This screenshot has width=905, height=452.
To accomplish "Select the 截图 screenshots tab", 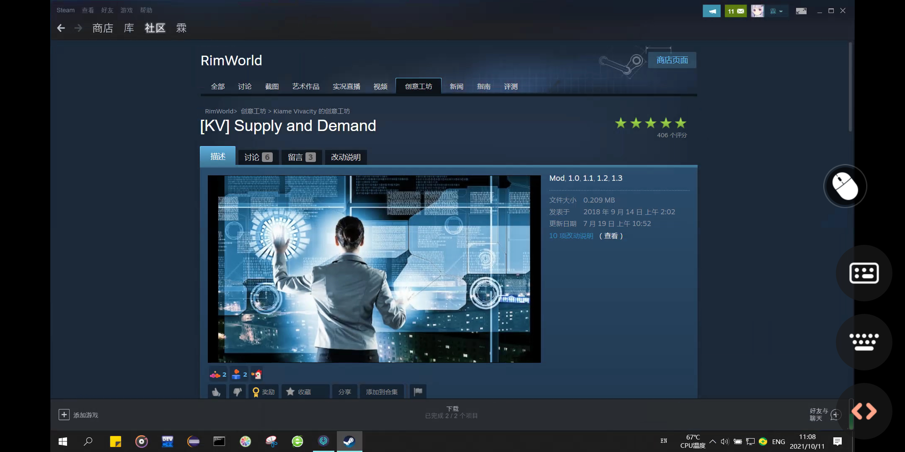I will click(x=272, y=86).
